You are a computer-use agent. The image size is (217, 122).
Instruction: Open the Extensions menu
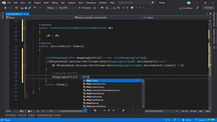(91, 3)
